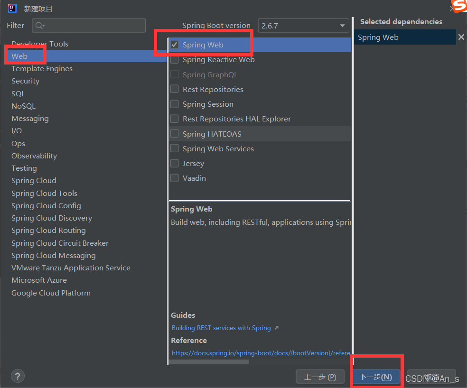The image size is (467, 388).
Task: Select the Ops category
Action: point(18,144)
